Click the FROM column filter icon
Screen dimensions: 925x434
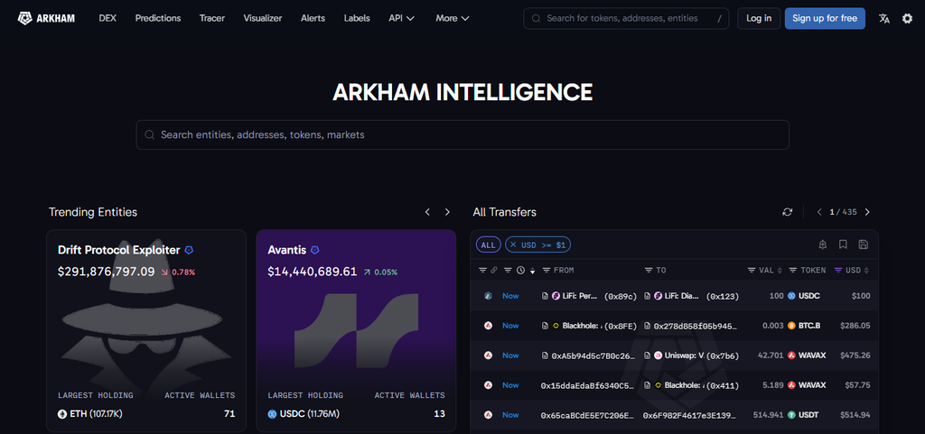pos(547,271)
